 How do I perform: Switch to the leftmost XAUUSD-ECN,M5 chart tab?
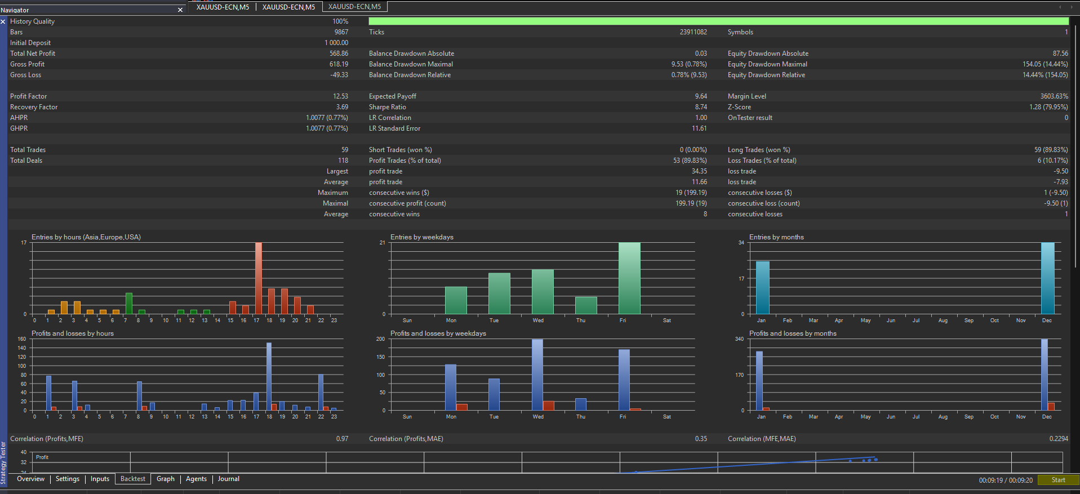223,7
